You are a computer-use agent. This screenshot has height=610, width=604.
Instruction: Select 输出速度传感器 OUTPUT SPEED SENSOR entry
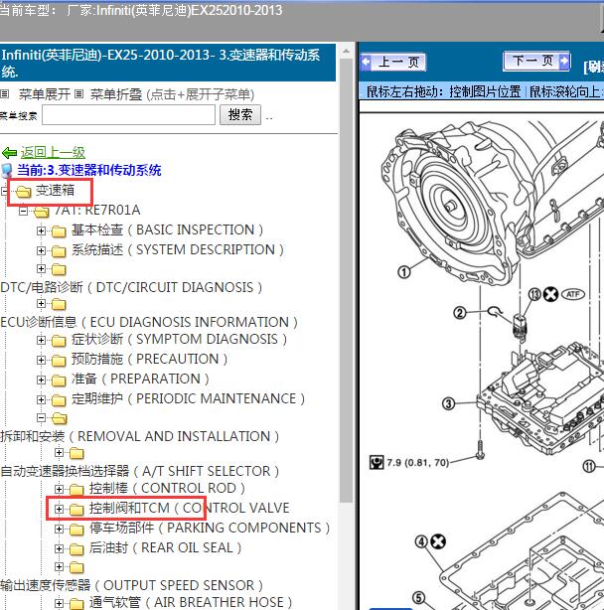coord(131,585)
